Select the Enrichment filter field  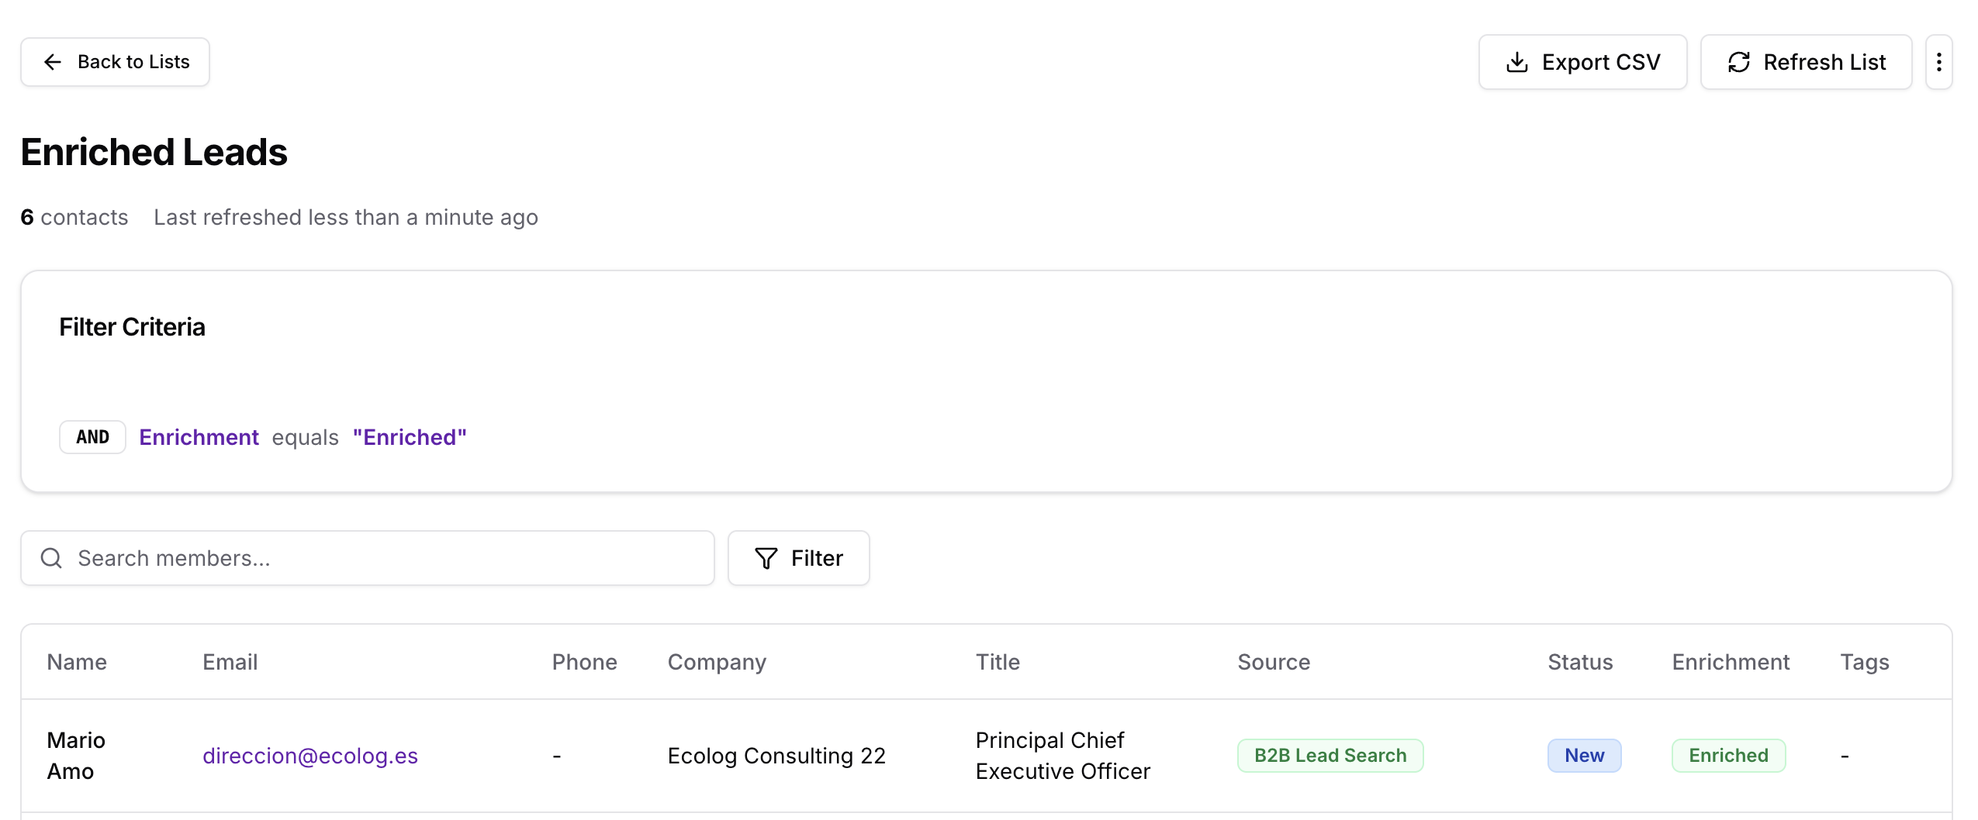pos(199,437)
